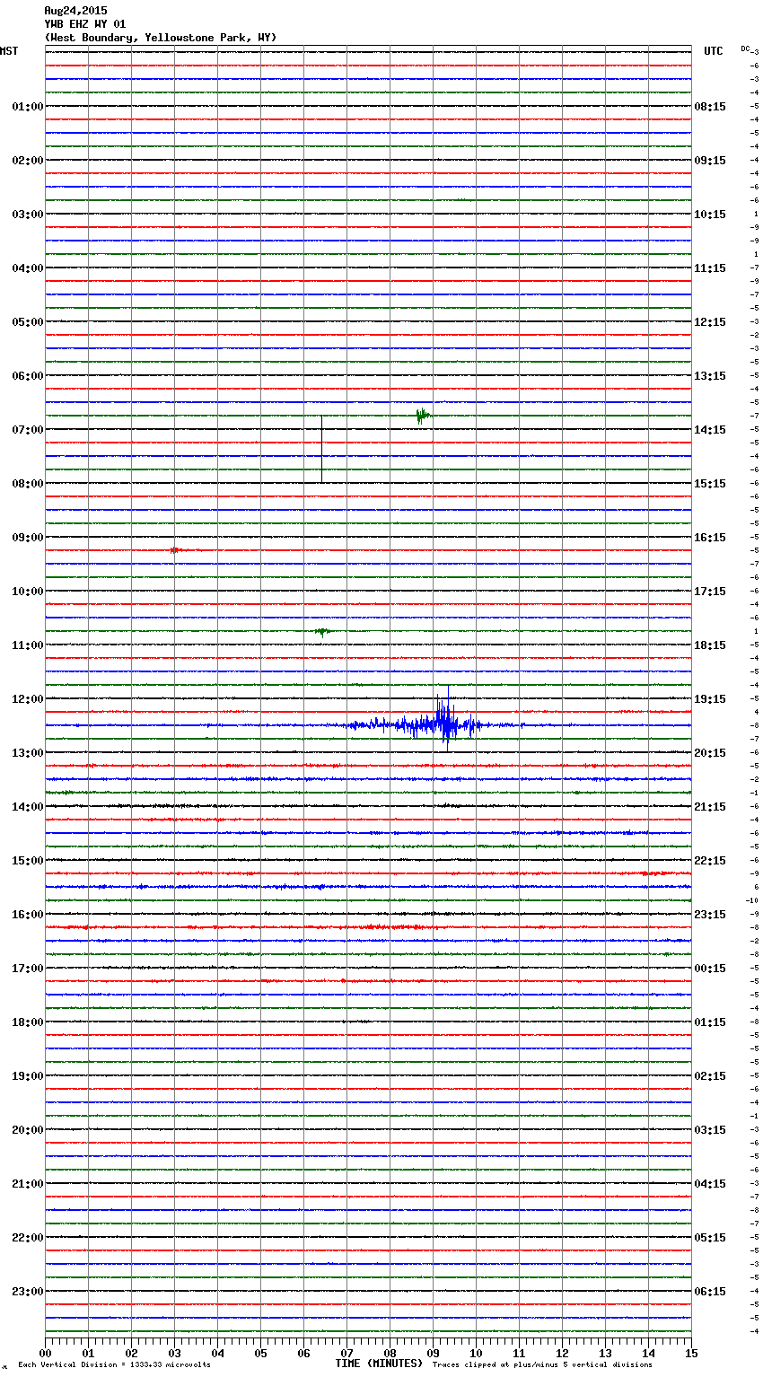The height and width of the screenshot is (1377, 763).
Task: Click minute 13 on the bottom axis
Action: [x=605, y=1353]
